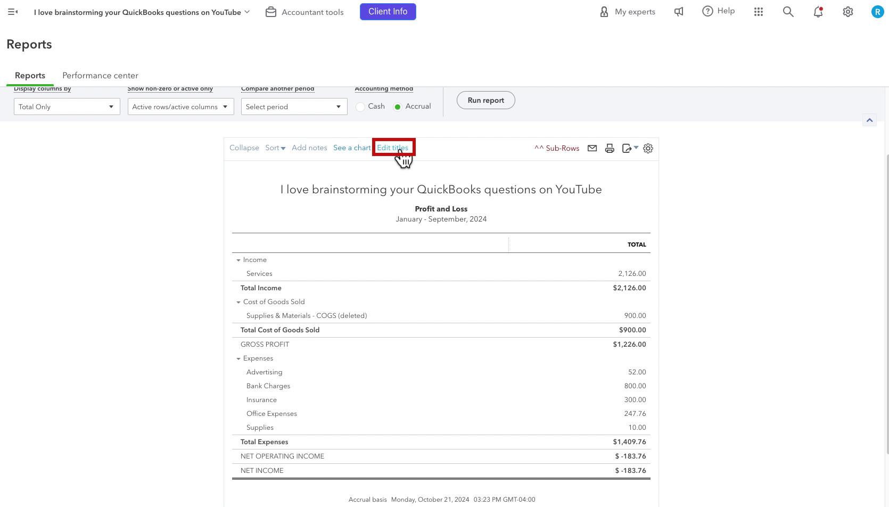The height and width of the screenshot is (507, 889).
Task: Click Add notes link
Action: coord(309,148)
